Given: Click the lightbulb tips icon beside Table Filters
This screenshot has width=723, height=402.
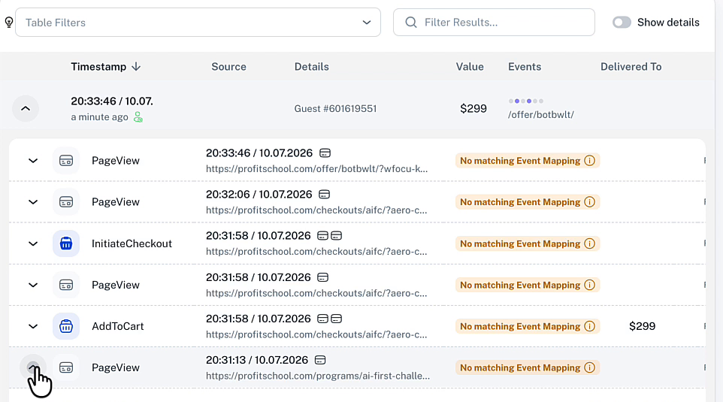Looking at the screenshot, I should pyautogui.click(x=9, y=22).
